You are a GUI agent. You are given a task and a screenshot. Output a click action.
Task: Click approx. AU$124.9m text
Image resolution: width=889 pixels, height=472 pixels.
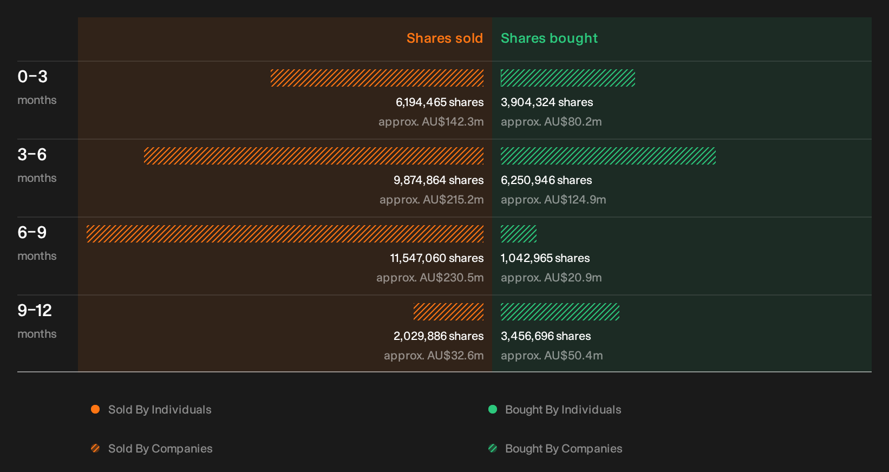click(553, 200)
